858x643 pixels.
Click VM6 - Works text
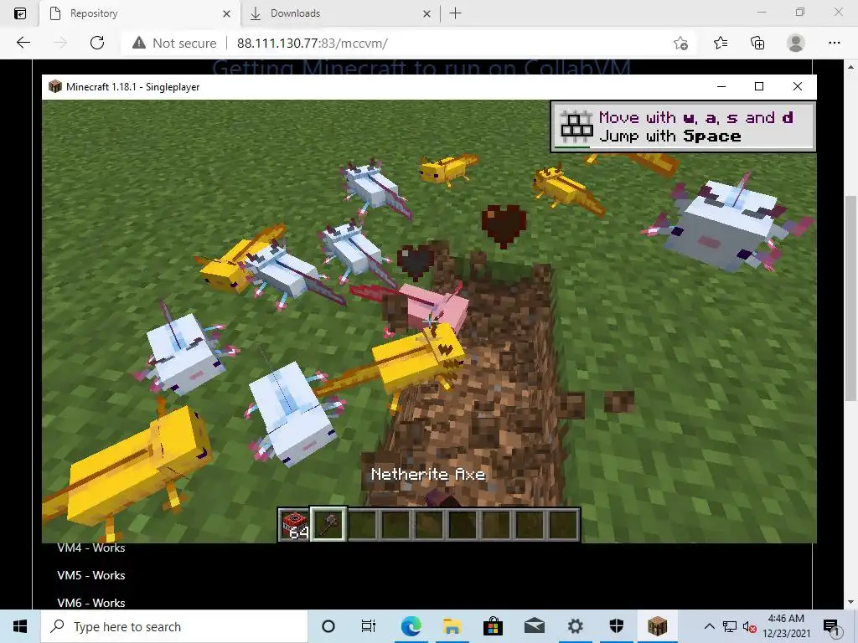click(91, 603)
